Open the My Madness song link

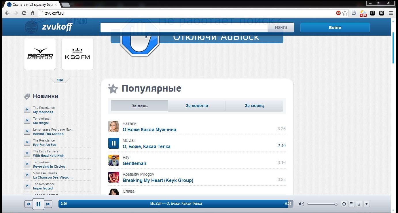(43, 112)
